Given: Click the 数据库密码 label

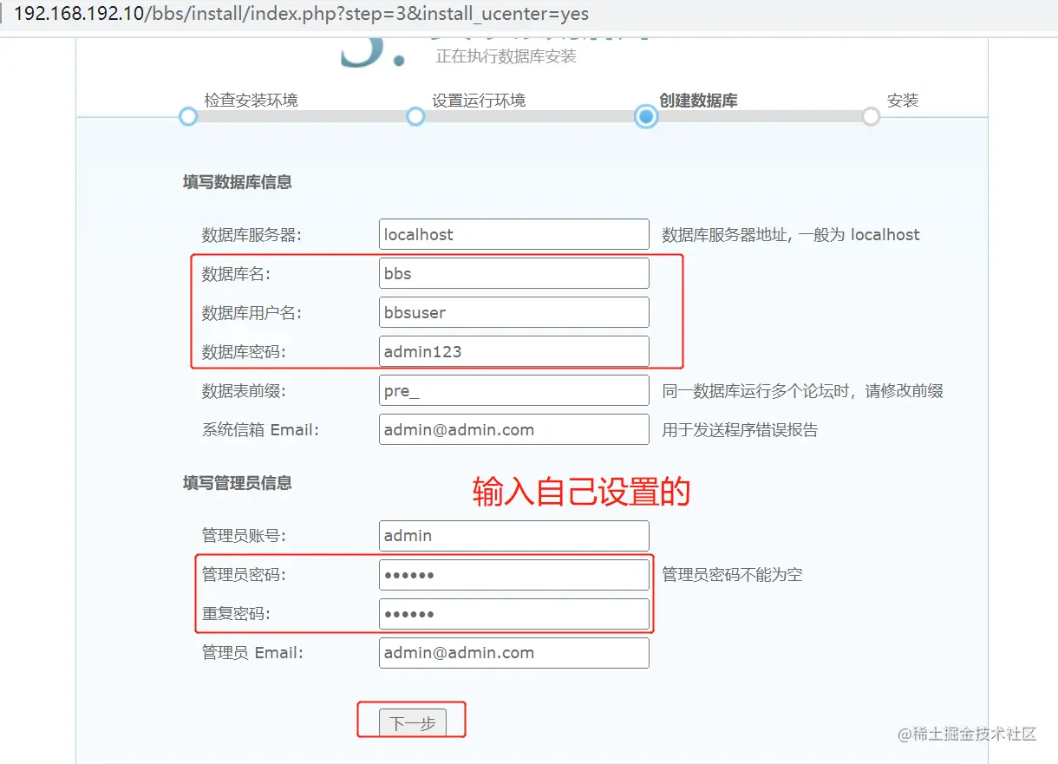Looking at the screenshot, I should [244, 352].
